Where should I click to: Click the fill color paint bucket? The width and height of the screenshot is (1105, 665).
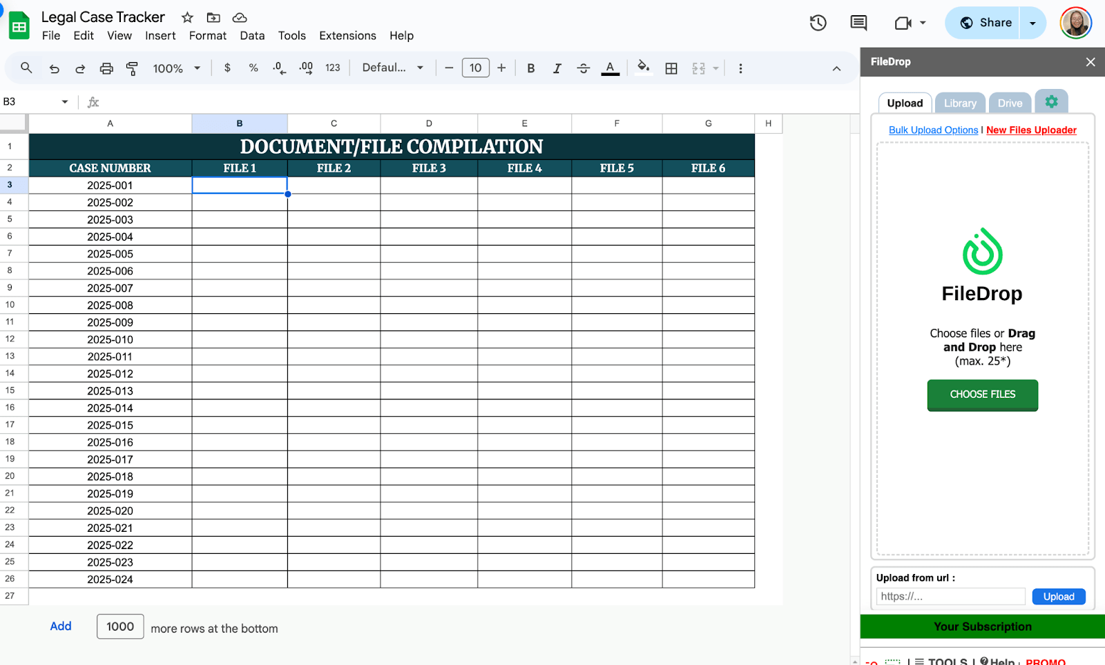643,68
